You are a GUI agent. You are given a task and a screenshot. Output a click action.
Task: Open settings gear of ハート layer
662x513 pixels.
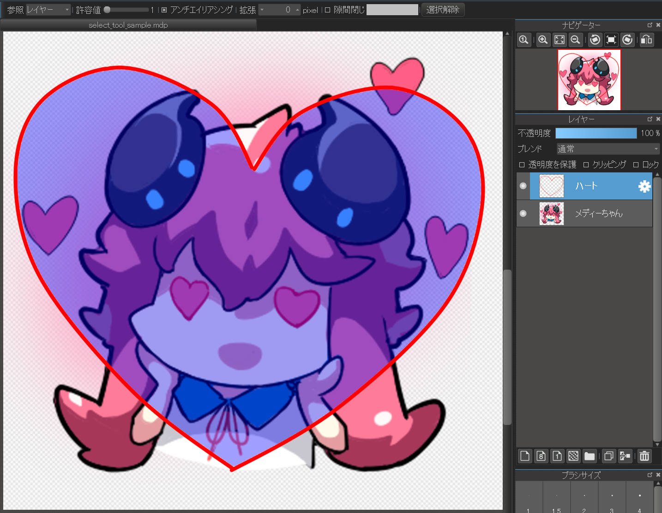(x=644, y=186)
